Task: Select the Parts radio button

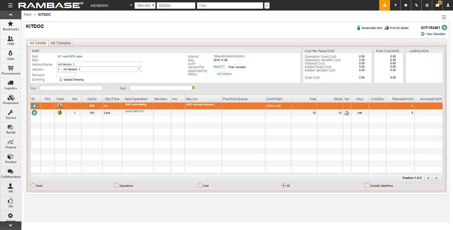Action: 33,186
